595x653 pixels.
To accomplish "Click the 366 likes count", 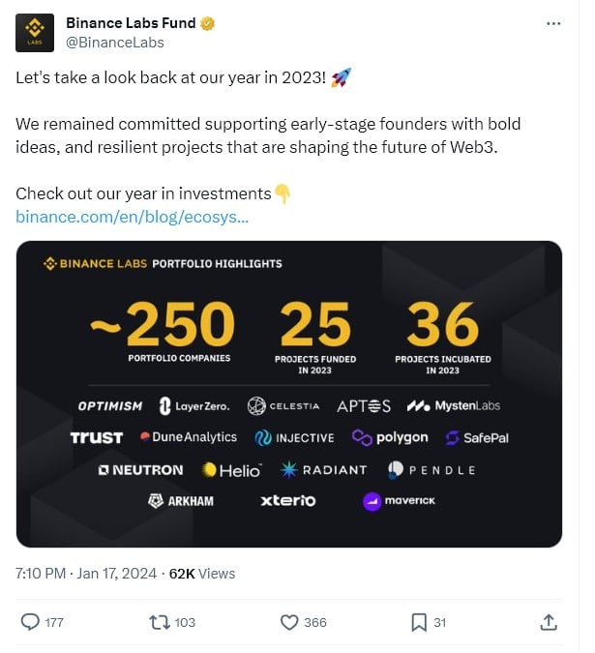I will [315, 622].
